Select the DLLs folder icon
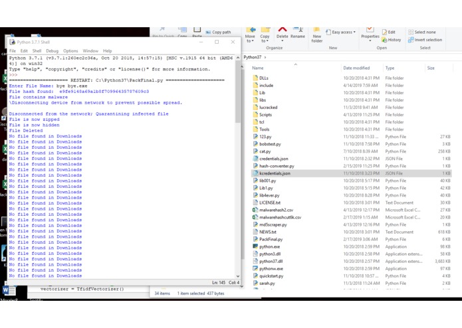The image size is (462, 328). coord(255,78)
